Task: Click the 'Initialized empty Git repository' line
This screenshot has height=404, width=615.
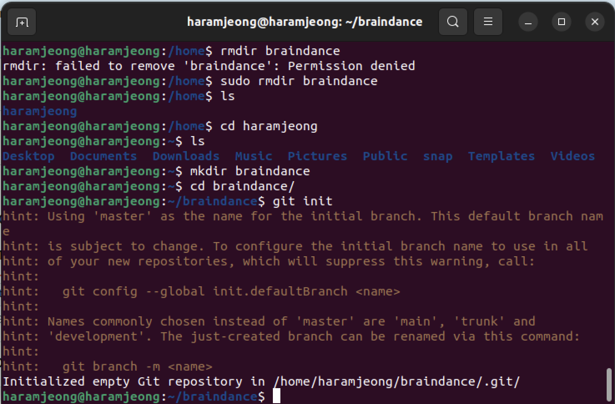Action: [261, 381]
